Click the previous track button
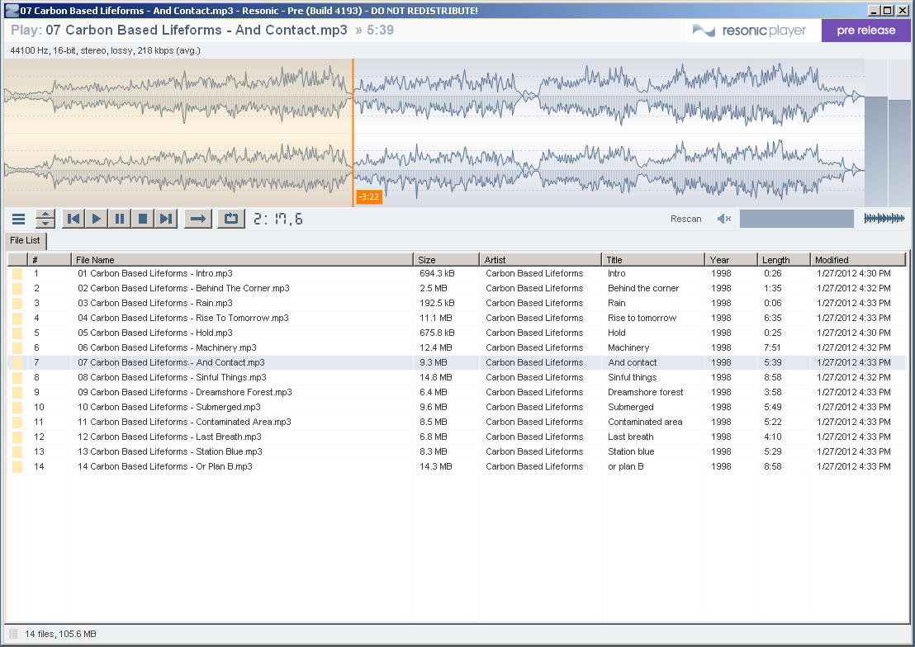 point(73,219)
